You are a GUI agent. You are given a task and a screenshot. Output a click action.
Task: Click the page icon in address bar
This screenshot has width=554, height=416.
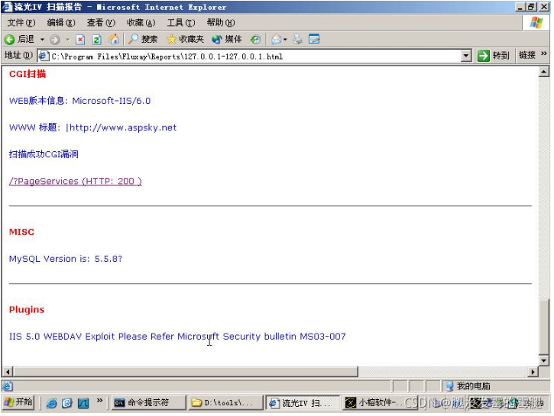tap(44, 56)
